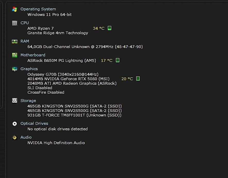The width and height of the screenshot is (228, 178).
Task: Select the first 465GB KINGSTON SNV2S500G row
Action: tap(74, 106)
